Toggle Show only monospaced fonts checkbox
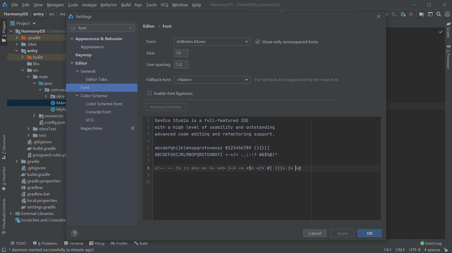The image size is (452, 253). [258, 42]
